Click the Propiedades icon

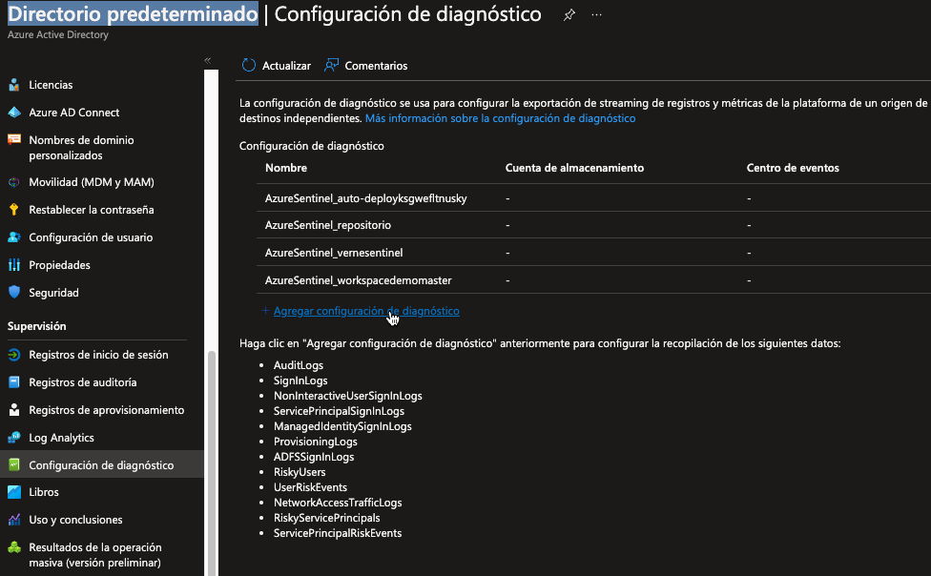pos(14,265)
